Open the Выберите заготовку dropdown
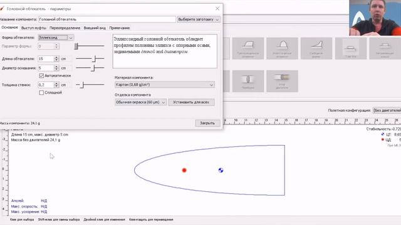This screenshot has height=225, width=401. pyautogui.click(x=199, y=19)
